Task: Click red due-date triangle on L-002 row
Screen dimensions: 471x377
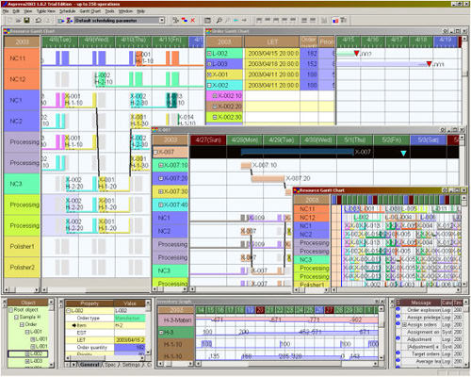Action: [x=356, y=54]
